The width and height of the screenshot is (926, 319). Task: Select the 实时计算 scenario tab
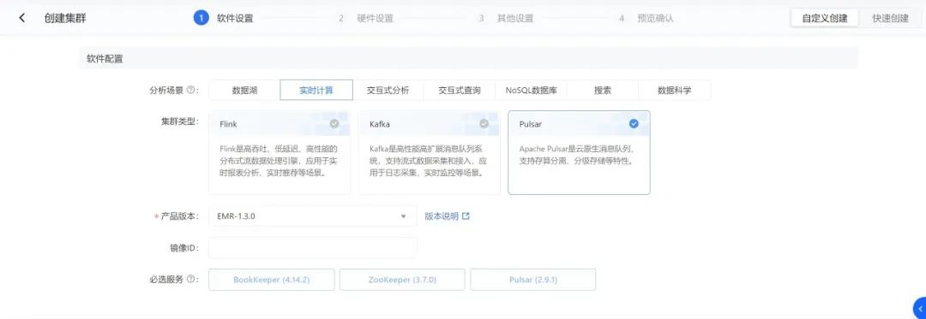point(316,91)
